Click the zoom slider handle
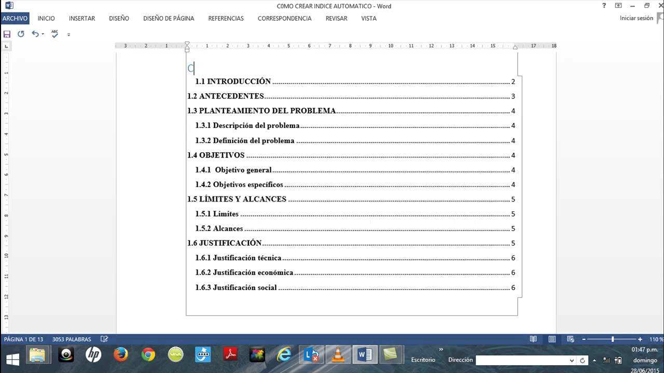Screen dimensions: 664x373 613,339
